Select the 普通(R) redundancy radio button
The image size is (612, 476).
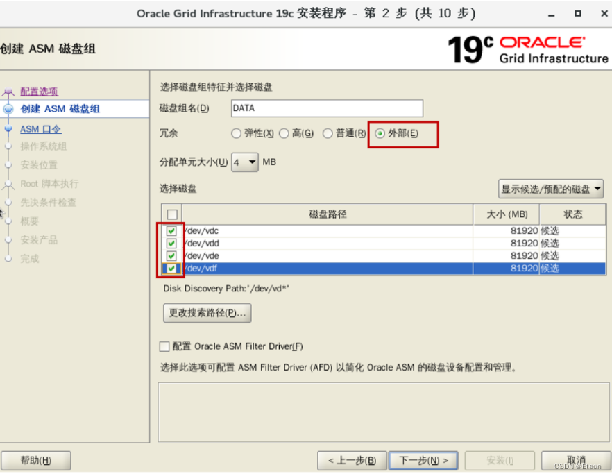coord(328,133)
